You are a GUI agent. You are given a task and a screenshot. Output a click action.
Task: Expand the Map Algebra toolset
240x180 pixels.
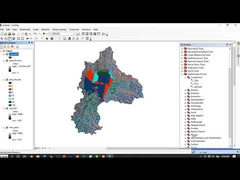(x=185, y=115)
